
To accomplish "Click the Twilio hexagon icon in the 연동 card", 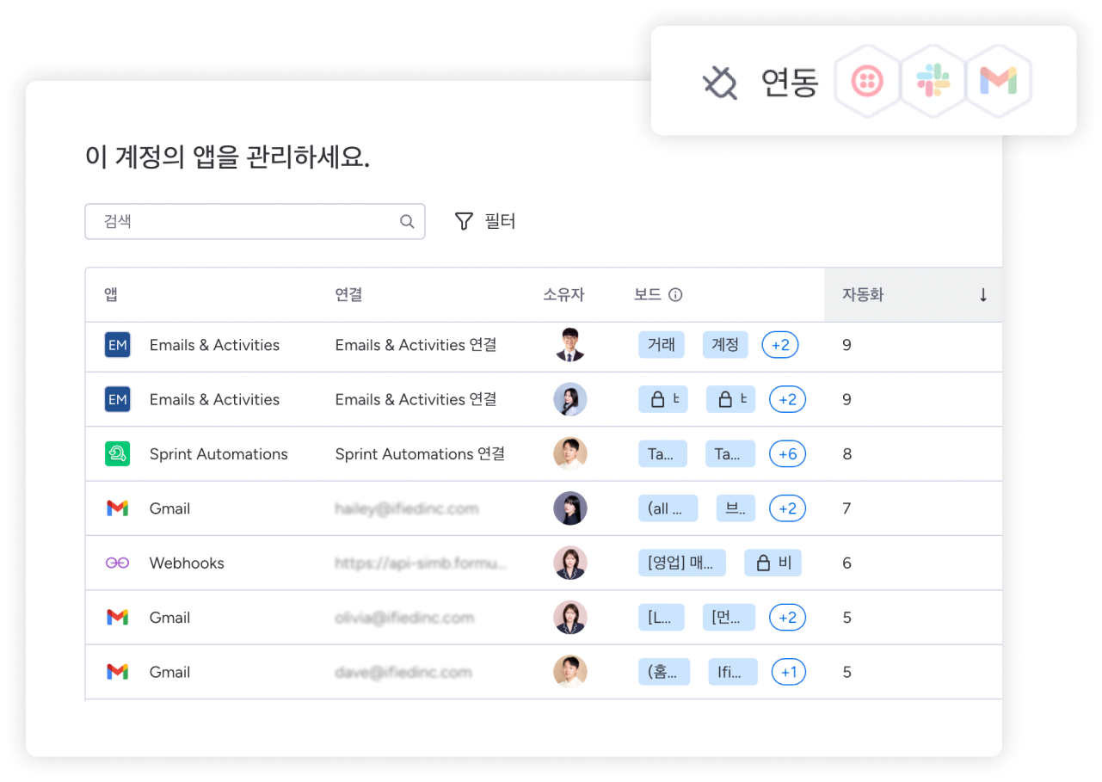I will coord(868,82).
